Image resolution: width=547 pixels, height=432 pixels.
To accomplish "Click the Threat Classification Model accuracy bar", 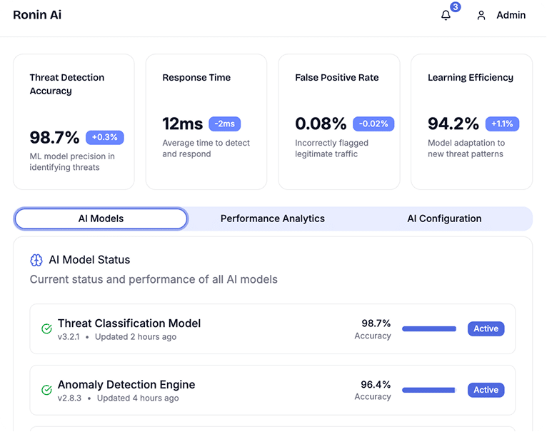I will click(429, 329).
